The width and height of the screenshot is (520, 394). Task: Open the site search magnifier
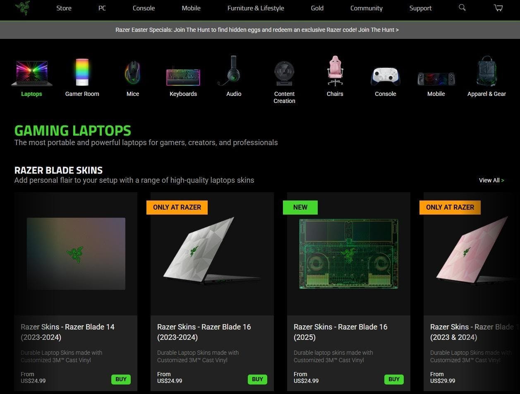click(462, 8)
